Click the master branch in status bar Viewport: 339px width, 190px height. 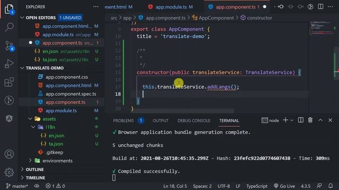[17, 186]
